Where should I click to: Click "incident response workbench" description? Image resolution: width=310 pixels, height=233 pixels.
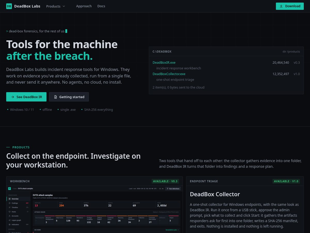(179, 68)
